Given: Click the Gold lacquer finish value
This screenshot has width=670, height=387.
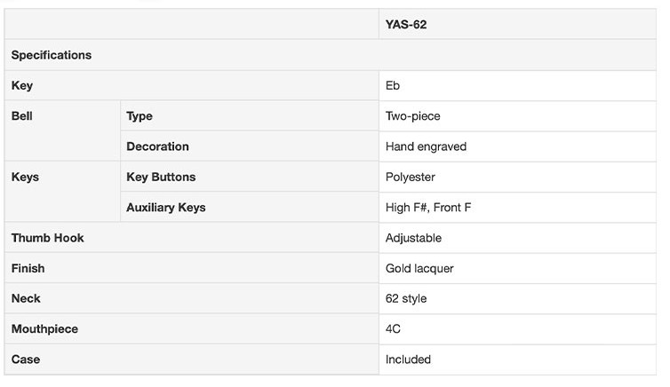Looking at the screenshot, I should pos(419,268).
